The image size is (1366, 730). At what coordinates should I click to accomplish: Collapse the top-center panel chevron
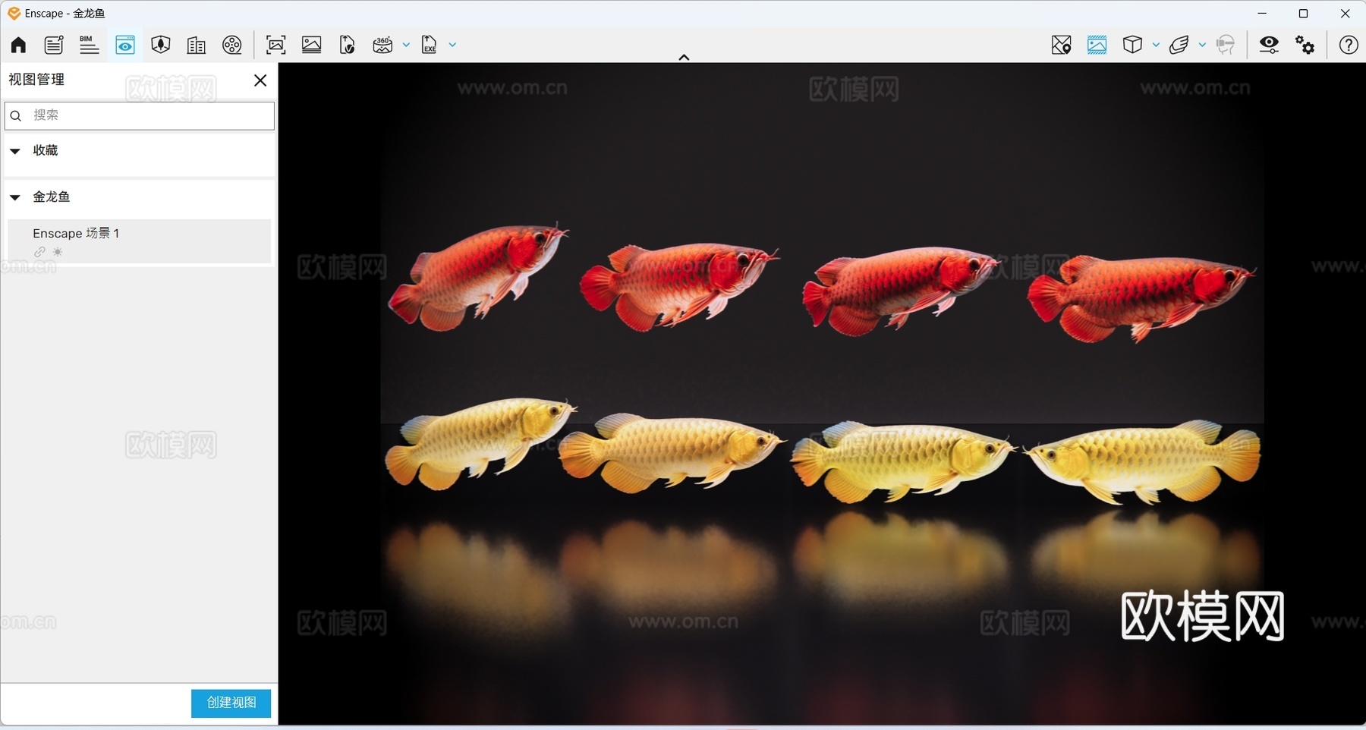(x=683, y=57)
